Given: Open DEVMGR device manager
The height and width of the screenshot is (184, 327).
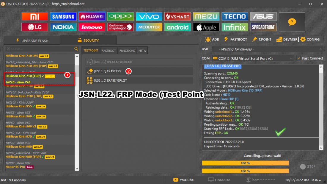Looking at the screenshot, I should click(287, 40).
